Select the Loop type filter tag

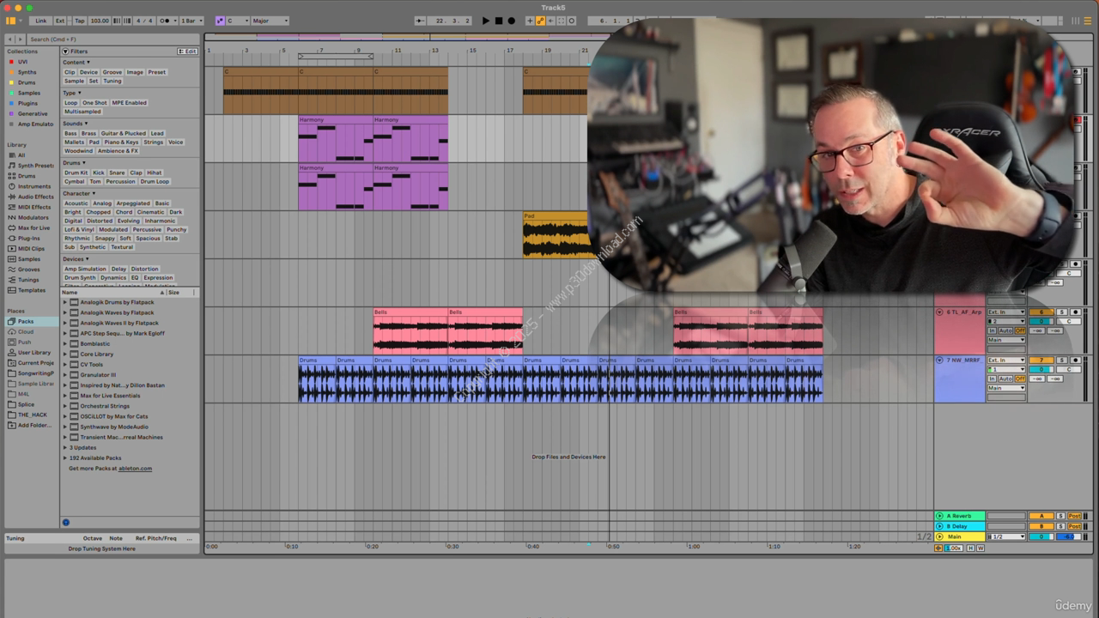pos(70,103)
